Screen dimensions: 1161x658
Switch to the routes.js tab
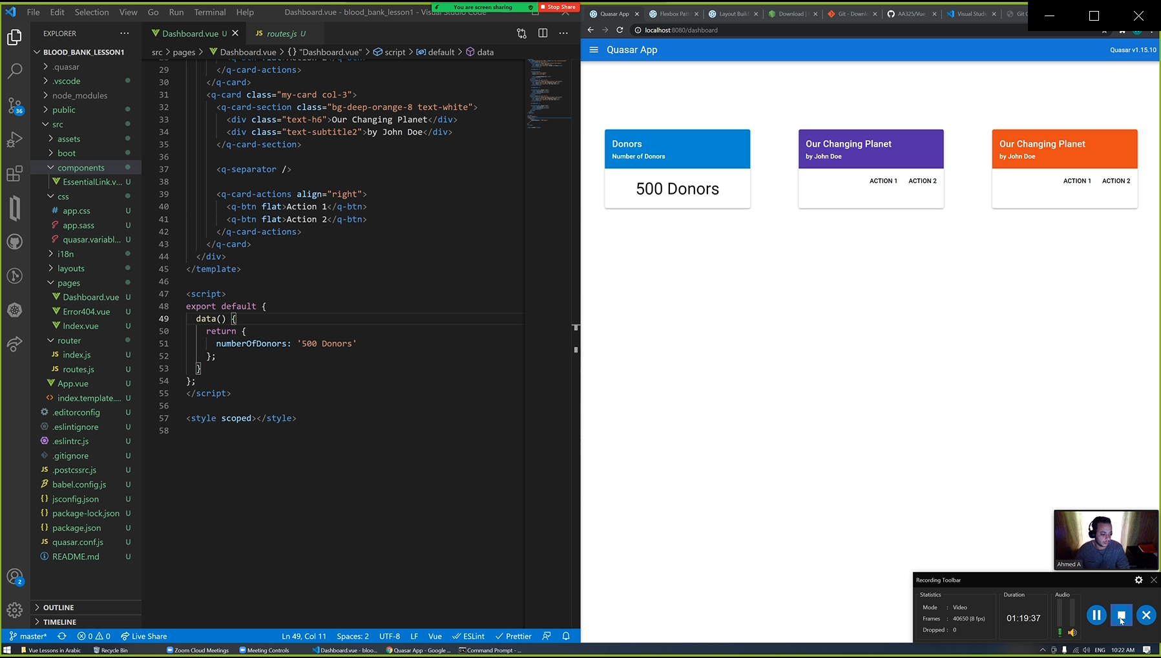point(282,33)
